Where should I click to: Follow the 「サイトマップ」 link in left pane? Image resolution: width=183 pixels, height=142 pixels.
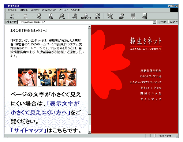tap(29, 130)
